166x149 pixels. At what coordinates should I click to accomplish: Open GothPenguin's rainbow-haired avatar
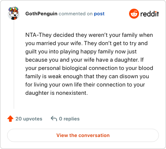(x=14, y=13)
